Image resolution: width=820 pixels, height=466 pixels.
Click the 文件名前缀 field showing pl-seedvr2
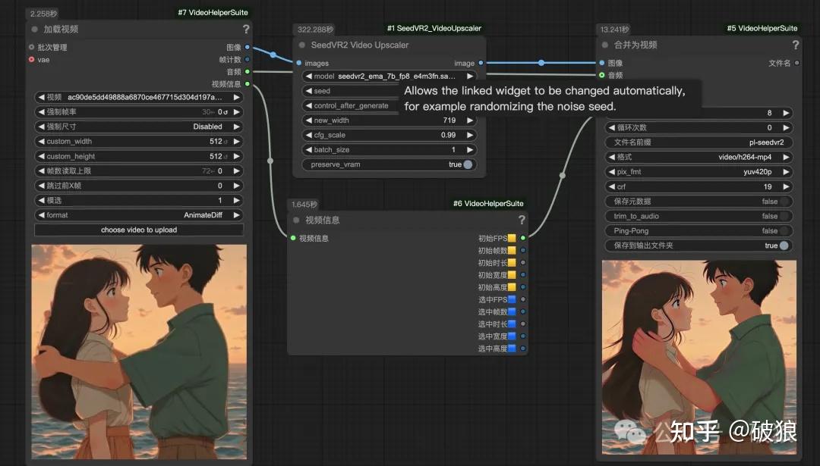click(x=698, y=142)
